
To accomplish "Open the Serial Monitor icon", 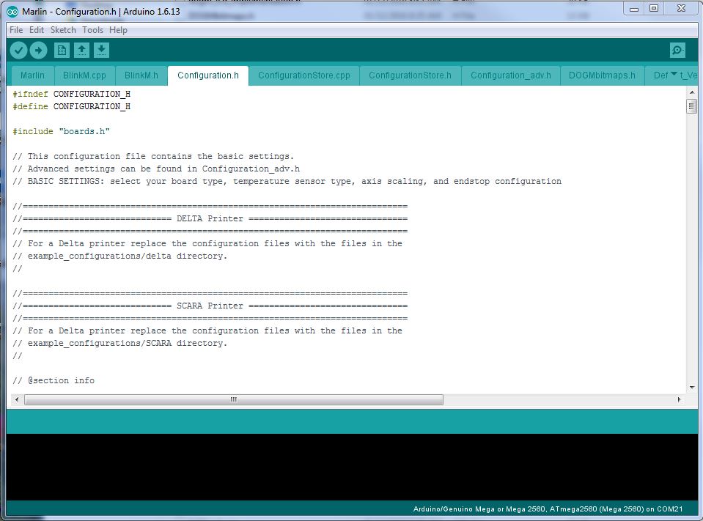I will point(677,50).
